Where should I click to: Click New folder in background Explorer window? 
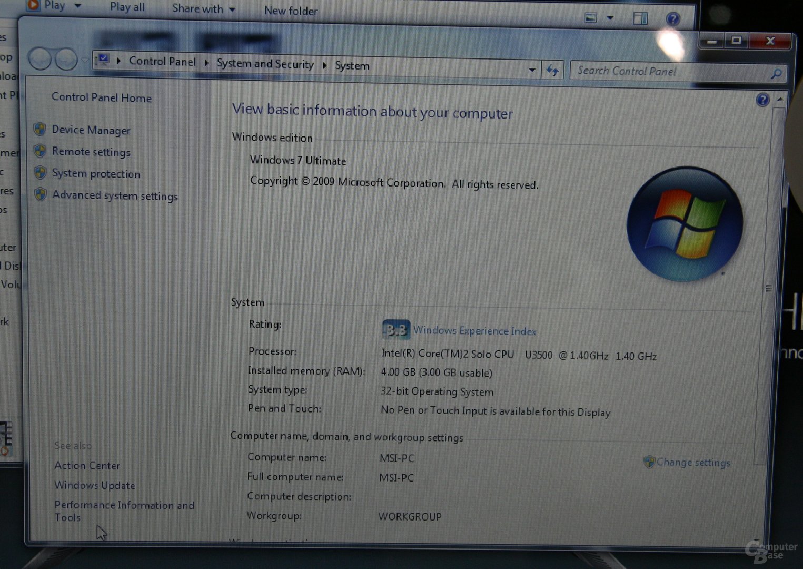pyautogui.click(x=291, y=11)
